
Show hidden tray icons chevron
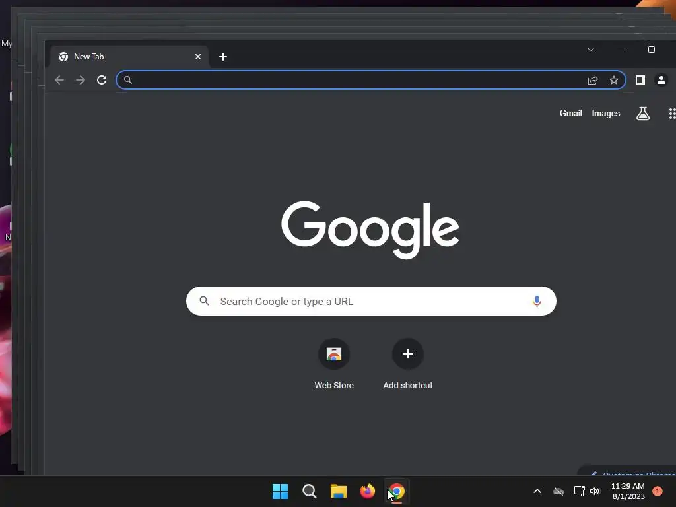537,491
